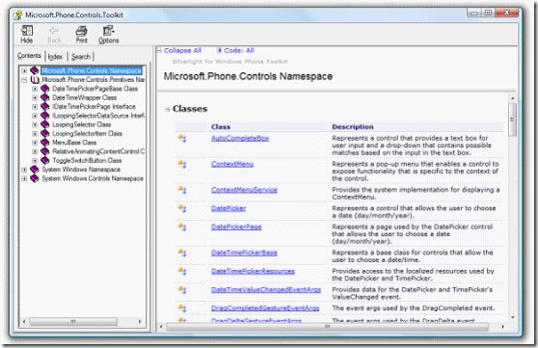
Task: Click the book icon beside IDateTimePickerPage Interface
Action: click(45, 106)
